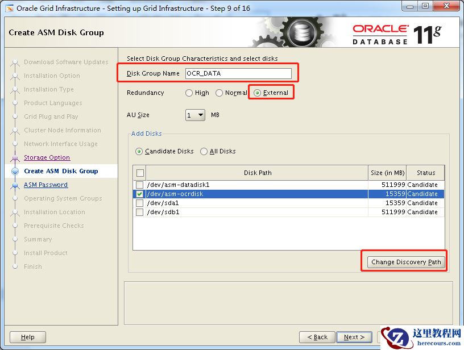
Task: Select the /dev/sdb1 path text
Action: pyautogui.click(x=163, y=213)
